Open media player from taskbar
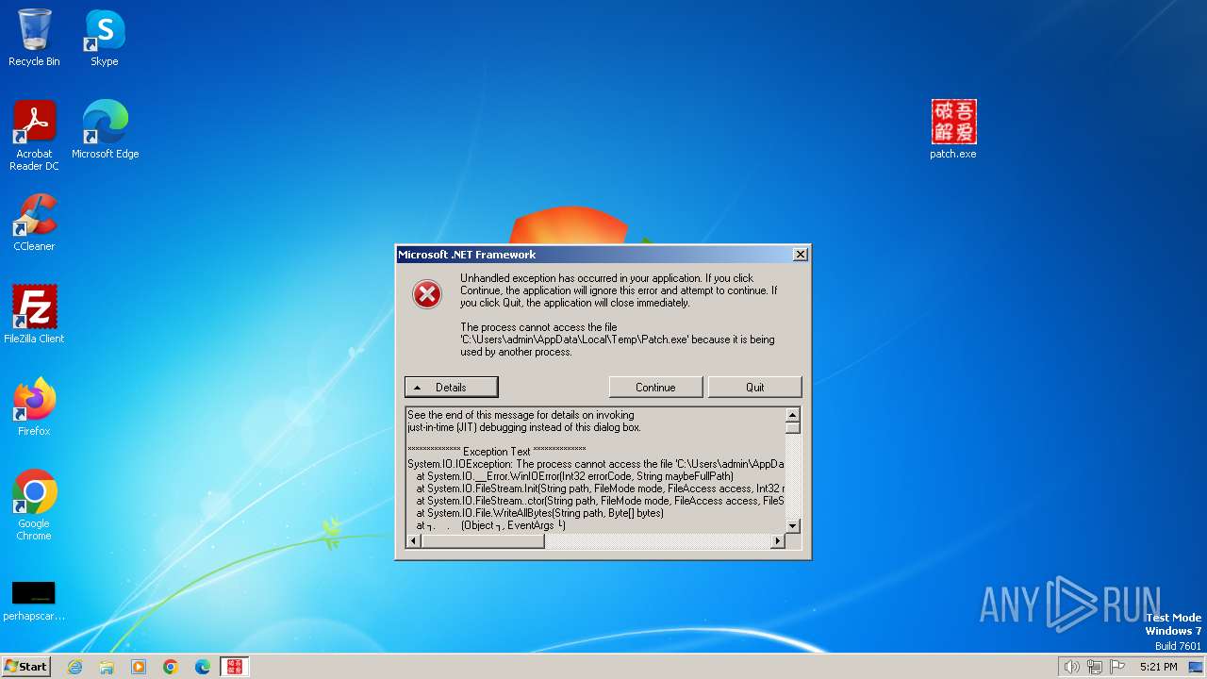Viewport: 1207px width, 679px height. pos(139,667)
